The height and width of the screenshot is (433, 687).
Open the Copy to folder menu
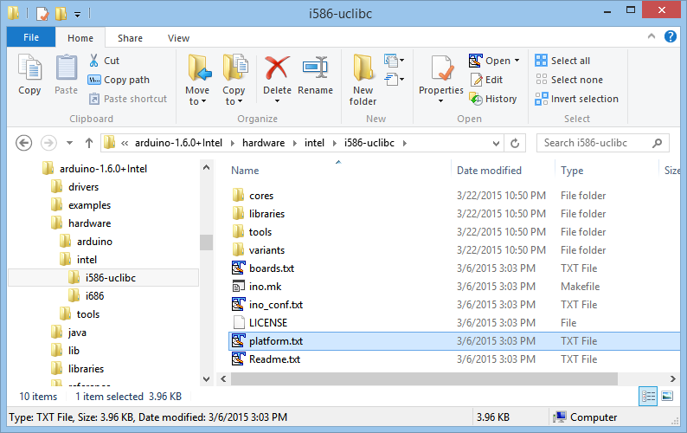pyautogui.click(x=234, y=80)
